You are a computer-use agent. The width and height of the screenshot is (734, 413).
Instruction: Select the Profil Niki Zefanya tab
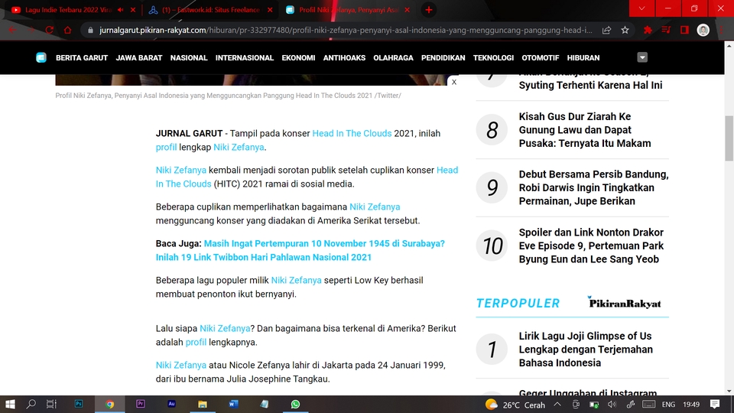pyautogui.click(x=349, y=10)
